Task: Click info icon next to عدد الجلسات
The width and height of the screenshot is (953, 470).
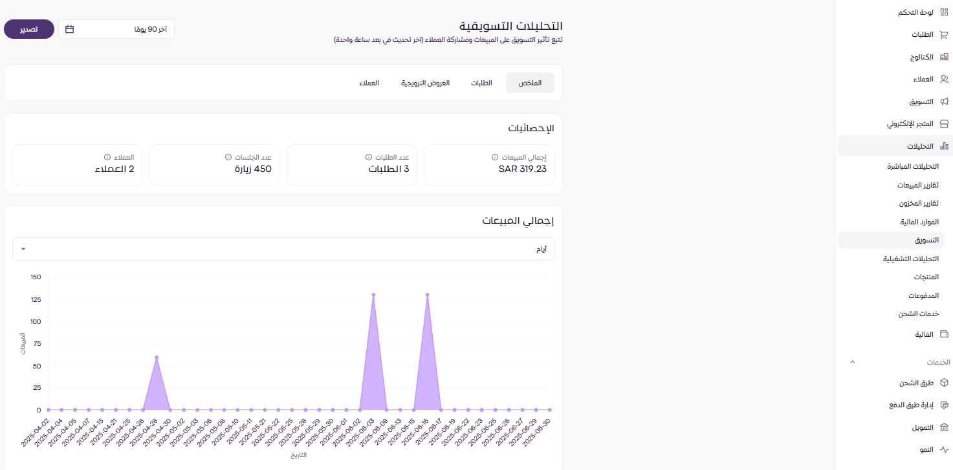Action: (228, 157)
